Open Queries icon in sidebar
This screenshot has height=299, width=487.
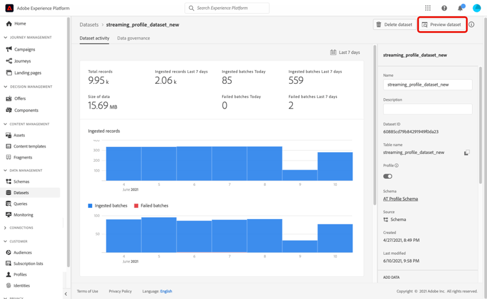pos(8,204)
